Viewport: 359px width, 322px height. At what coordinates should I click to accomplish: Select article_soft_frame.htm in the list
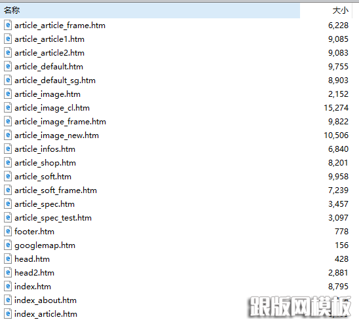click(56, 190)
